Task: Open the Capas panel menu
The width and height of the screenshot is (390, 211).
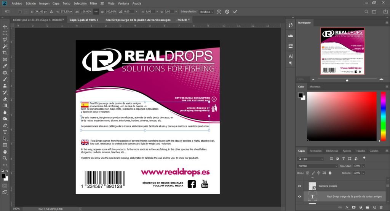Action: pyautogui.click(x=387, y=151)
